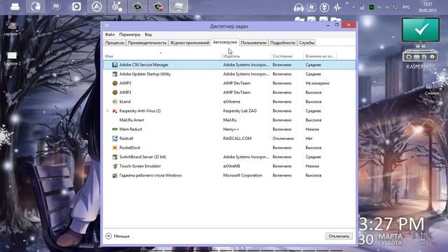448x252 pixels.
Task: Sort by the 'Влияние на за...' column header
Action: coord(320,56)
